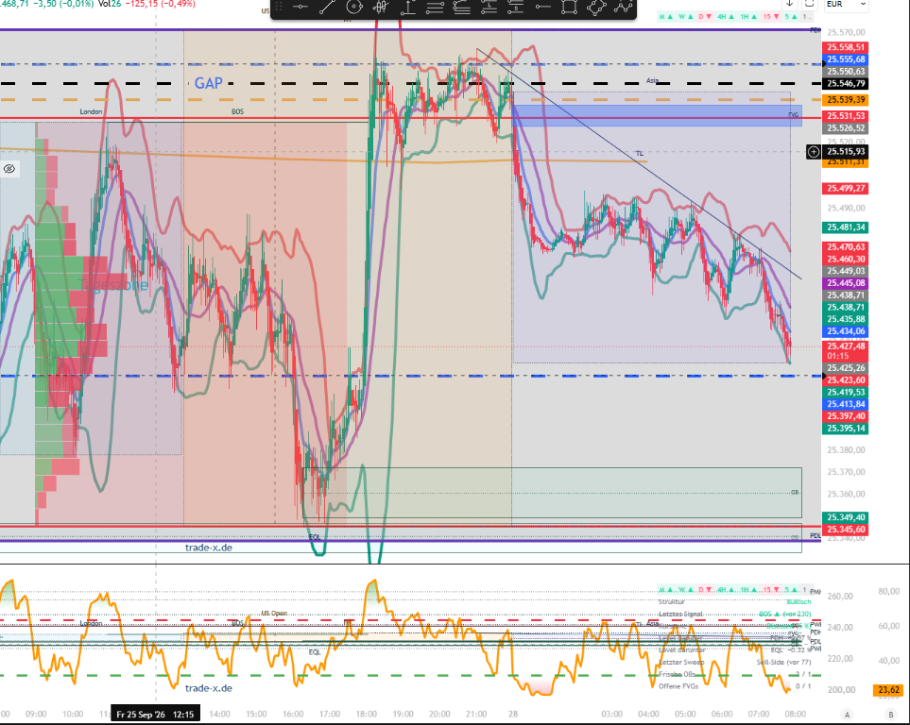This screenshot has width=910, height=725.
Task: Click the 25.546,79 black price label
Action: (x=846, y=83)
